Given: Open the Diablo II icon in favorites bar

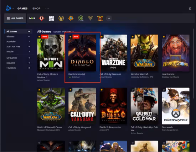Looking at the screenshot, I should pos(100,18).
